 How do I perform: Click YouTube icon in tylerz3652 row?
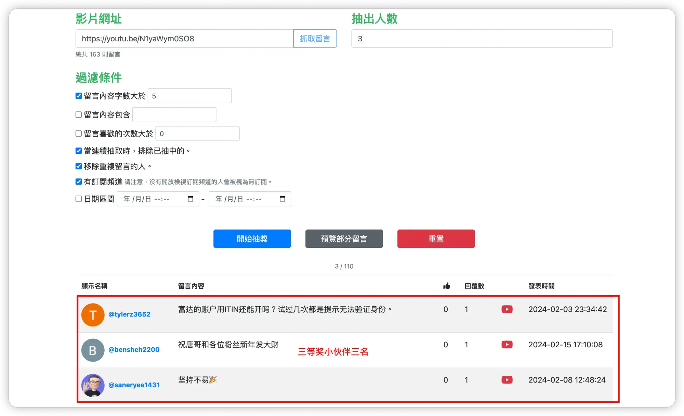tap(507, 309)
